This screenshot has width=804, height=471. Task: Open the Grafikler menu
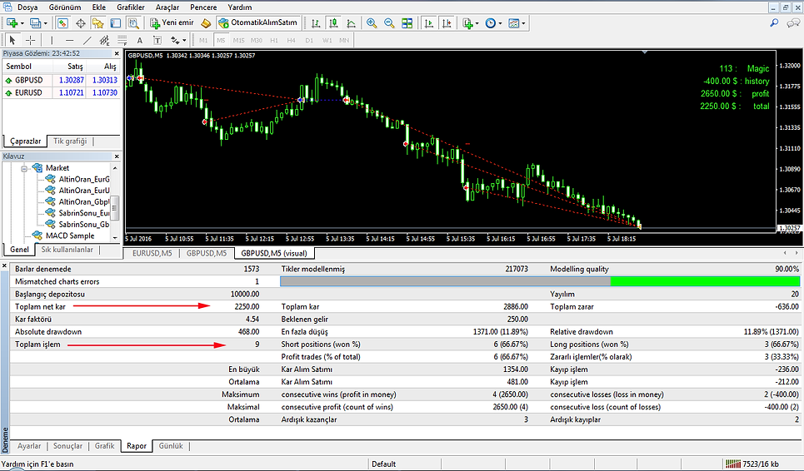point(131,7)
